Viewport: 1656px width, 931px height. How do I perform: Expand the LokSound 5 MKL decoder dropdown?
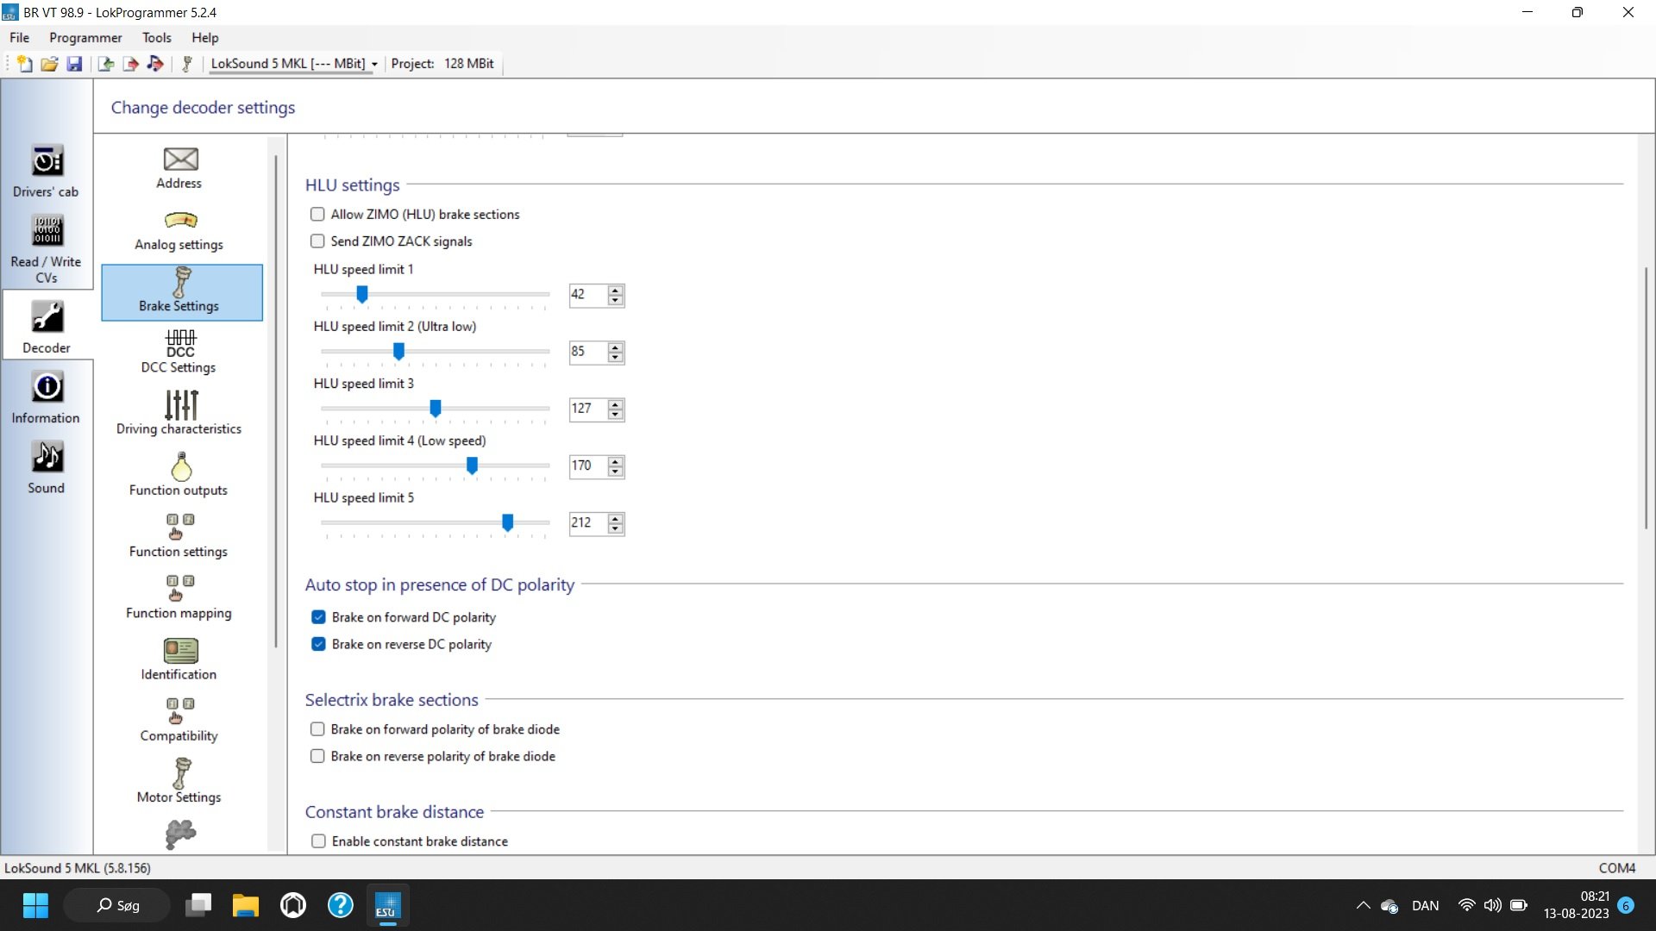tap(374, 64)
